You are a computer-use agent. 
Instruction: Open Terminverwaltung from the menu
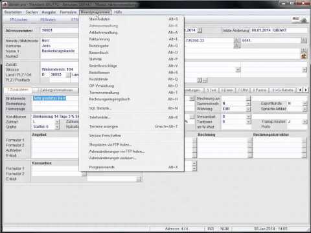pos(132,93)
